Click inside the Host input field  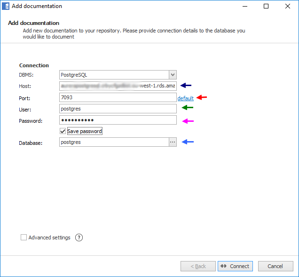click(x=118, y=86)
